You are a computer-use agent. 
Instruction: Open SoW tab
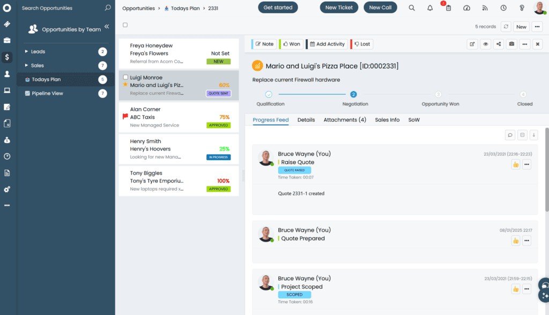click(414, 119)
